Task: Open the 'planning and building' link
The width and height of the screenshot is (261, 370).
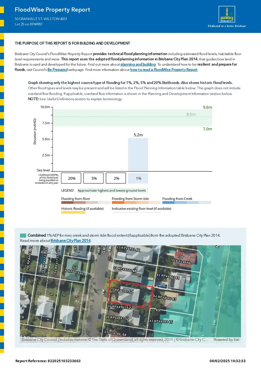Action: point(138,65)
